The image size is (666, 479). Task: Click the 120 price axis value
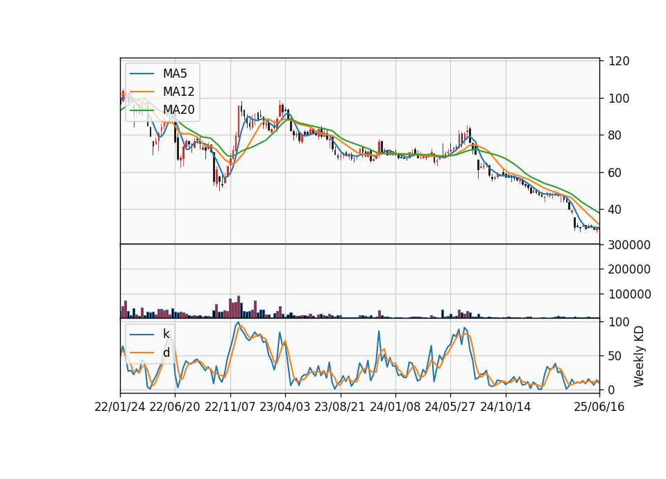(619, 61)
